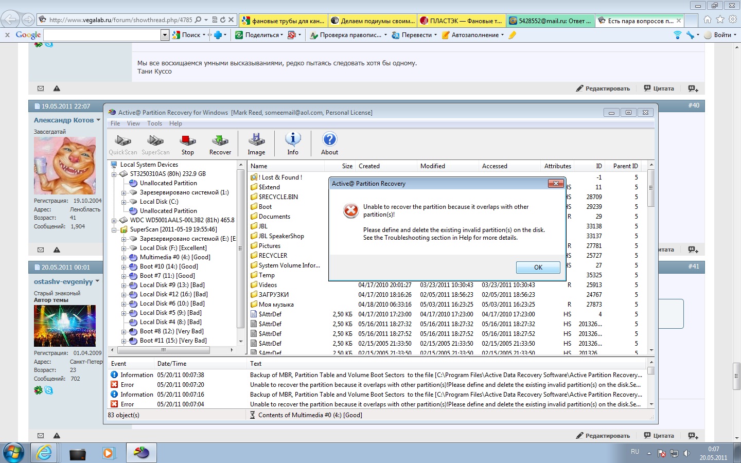Image resolution: width=741 pixels, height=463 pixels.
Task: Click the Редактировать link for post #41
Action: point(603,436)
